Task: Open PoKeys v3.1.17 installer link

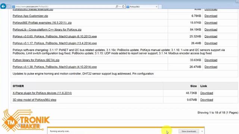Action: pyautogui.click(x=55, y=43)
